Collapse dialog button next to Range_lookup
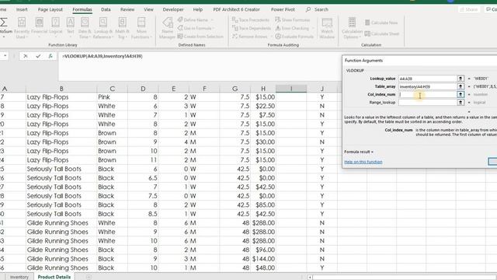This screenshot has width=497, height=280. tap(461, 102)
